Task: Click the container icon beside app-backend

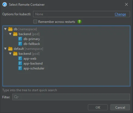Action: [x=20, y=63]
